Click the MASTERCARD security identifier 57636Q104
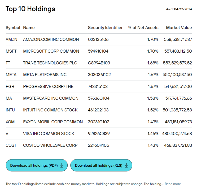 coord(99,98)
